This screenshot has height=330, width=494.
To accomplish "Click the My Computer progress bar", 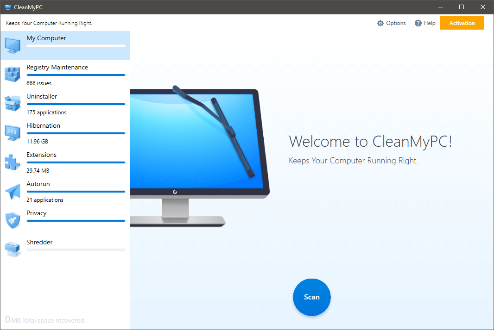I will pos(76,46).
